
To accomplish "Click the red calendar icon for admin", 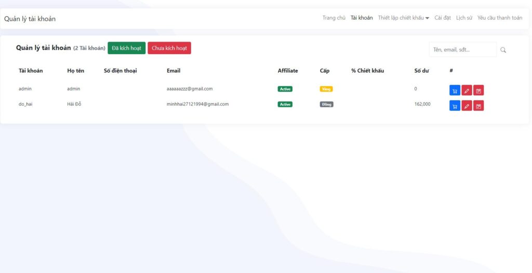I will click(478, 90).
